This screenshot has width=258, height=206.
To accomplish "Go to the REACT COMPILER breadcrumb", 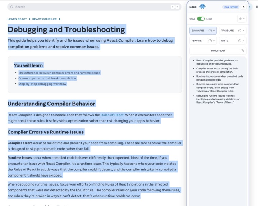I will click(45, 19).
